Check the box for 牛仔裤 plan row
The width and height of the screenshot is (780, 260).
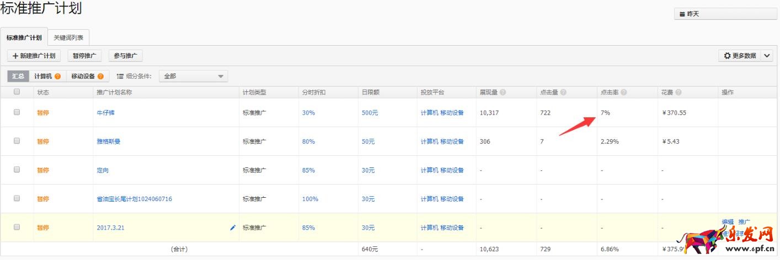pyautogui.click(x=17, y=112)
